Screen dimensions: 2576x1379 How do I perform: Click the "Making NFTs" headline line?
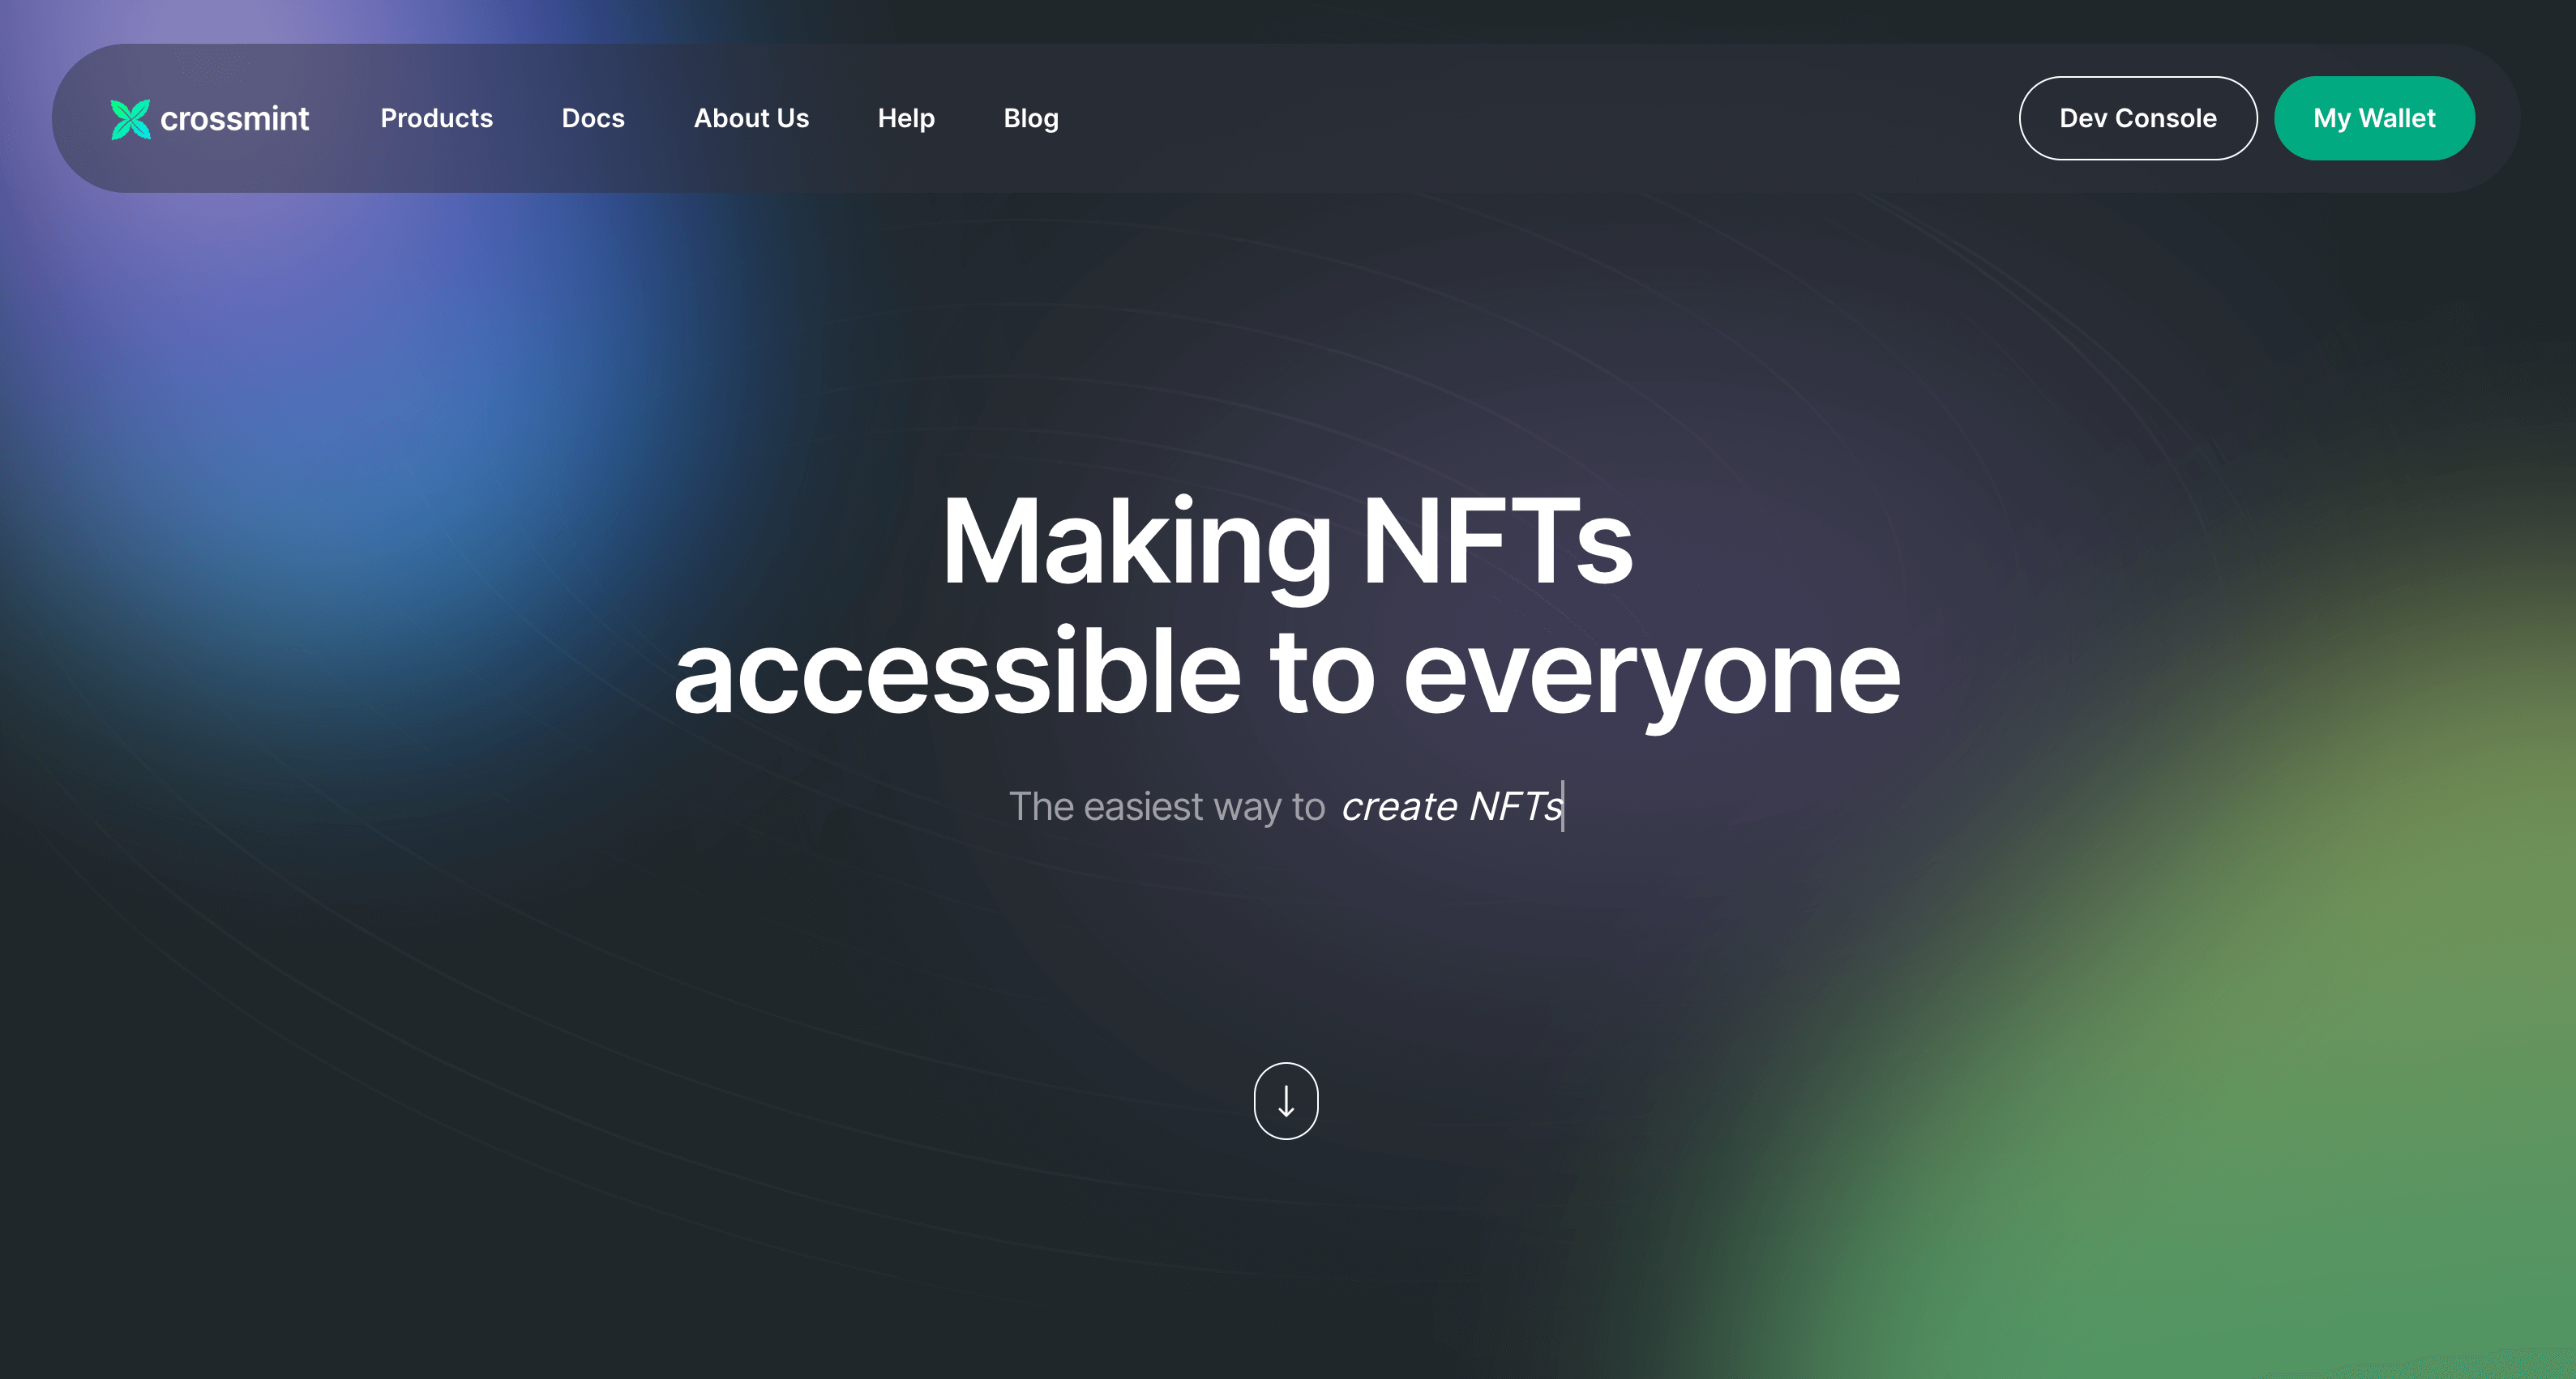tap(1287, 543)
